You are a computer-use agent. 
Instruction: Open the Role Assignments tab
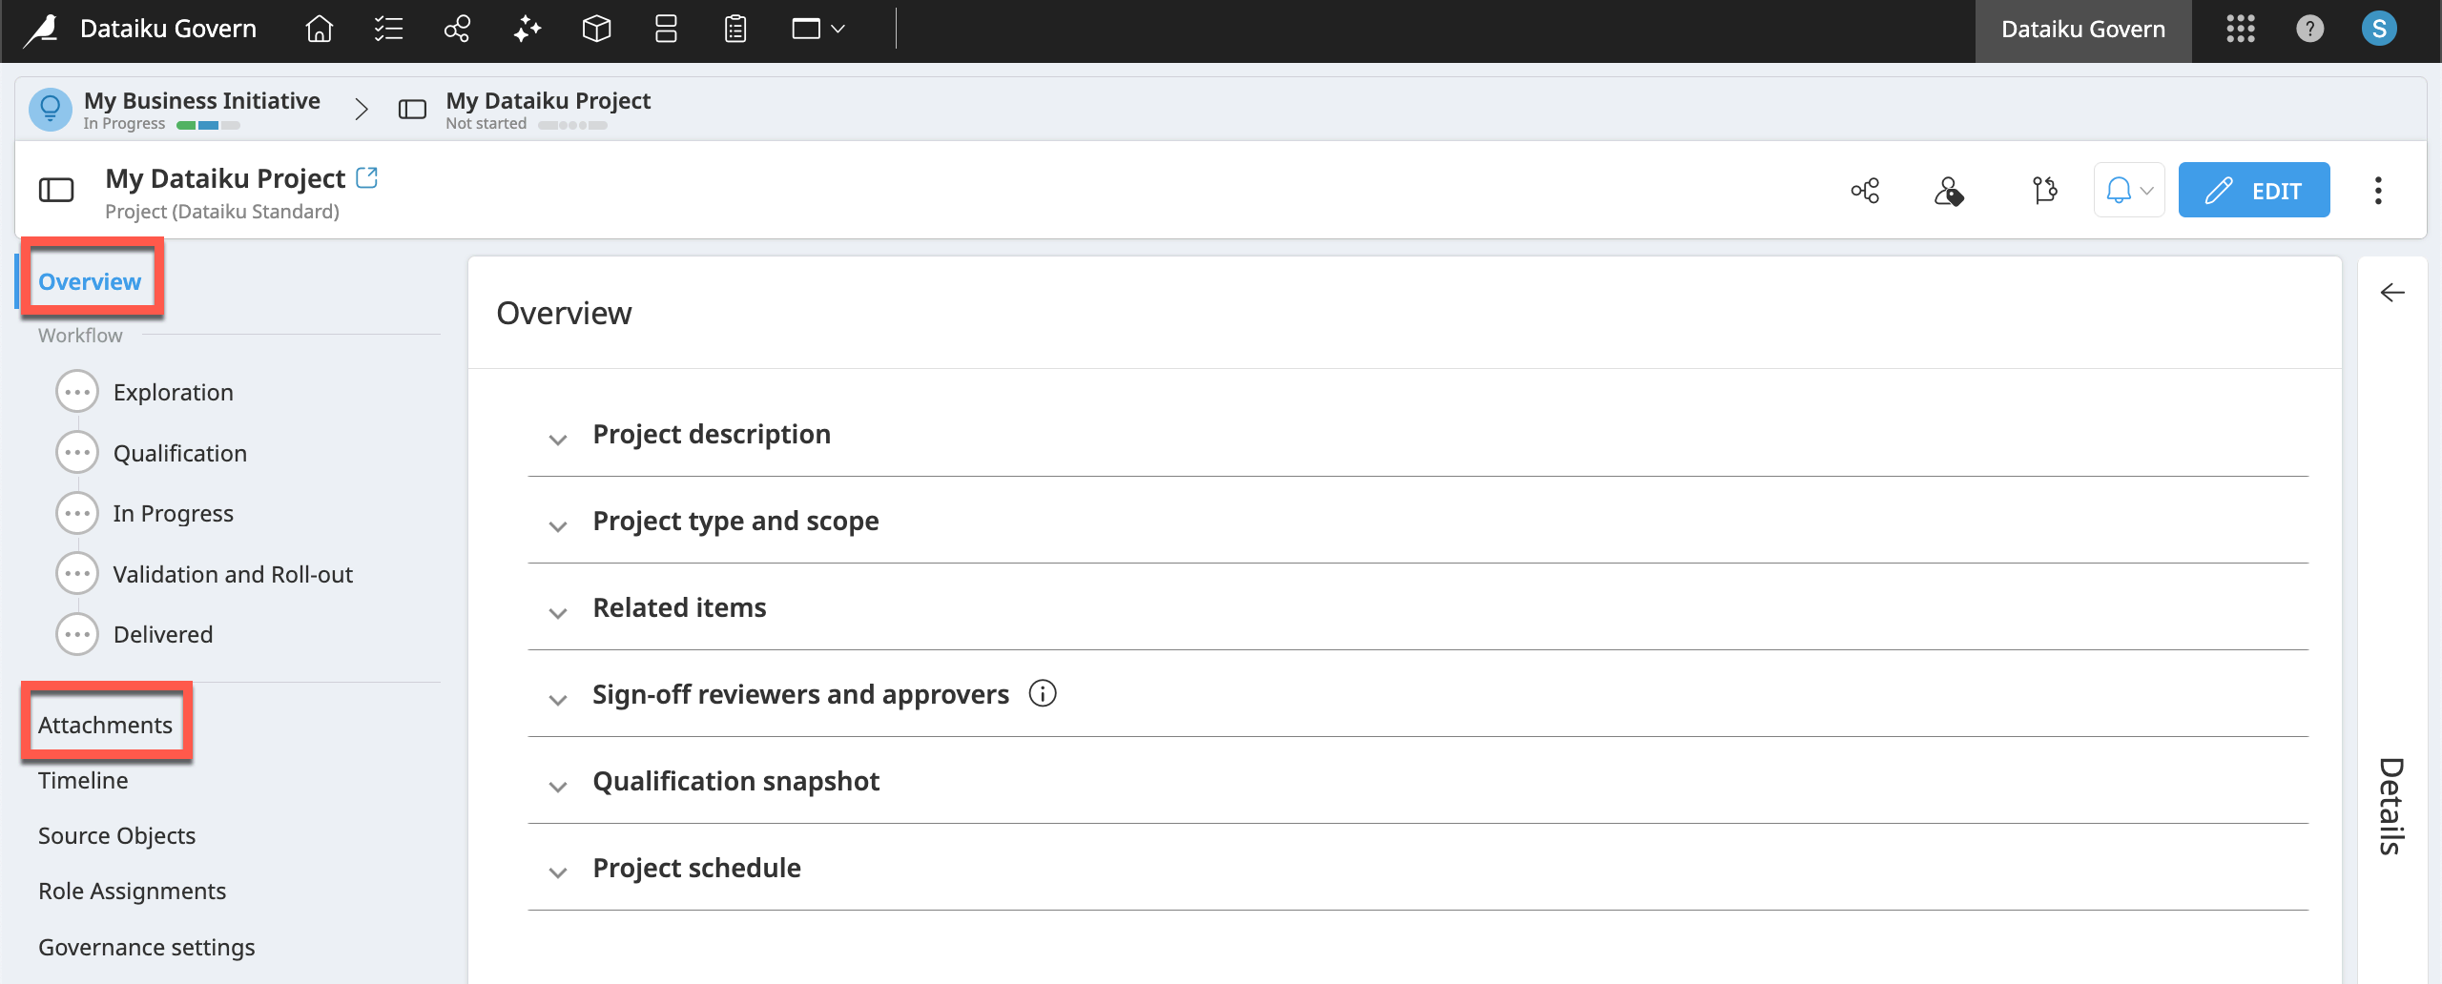click(x=132, y=891)
